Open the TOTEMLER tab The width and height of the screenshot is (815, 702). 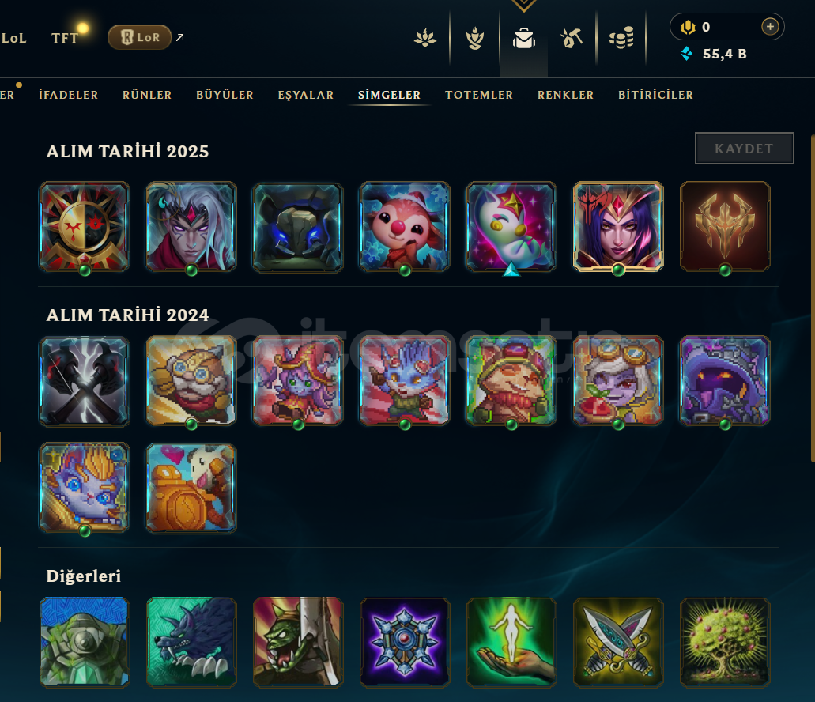479,95
